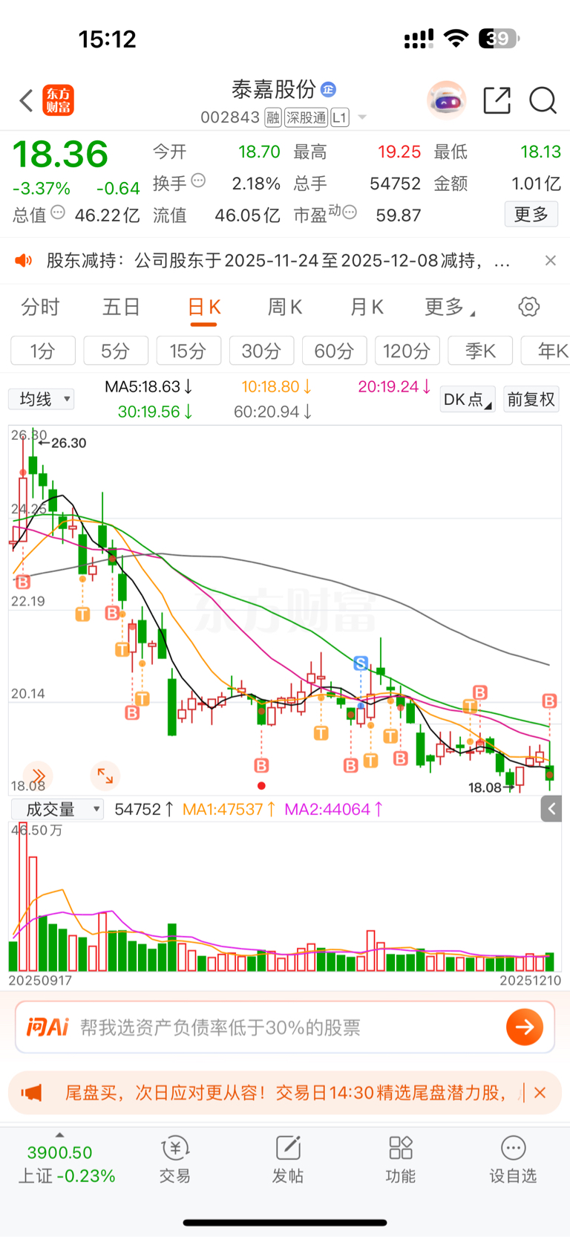Screen dimensions: 570x1237
Task: Select the 5分 interval
Action: (116, 351)
